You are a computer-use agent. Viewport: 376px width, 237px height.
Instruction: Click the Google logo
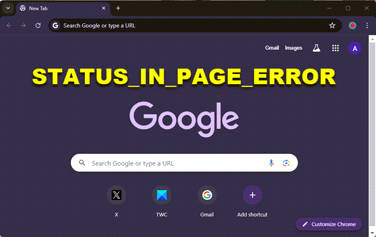click(184, 119)
